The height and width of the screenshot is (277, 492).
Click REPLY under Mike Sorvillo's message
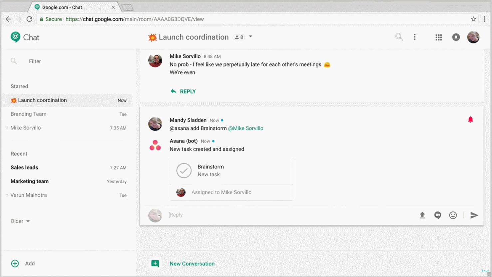point(183,91)
